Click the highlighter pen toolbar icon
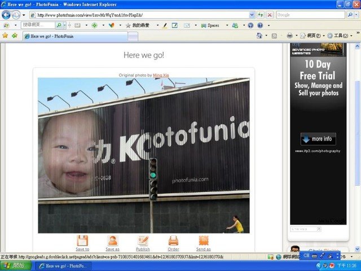Image resolution: width=361 pixels, height=271 pixels. coord(165,25)
